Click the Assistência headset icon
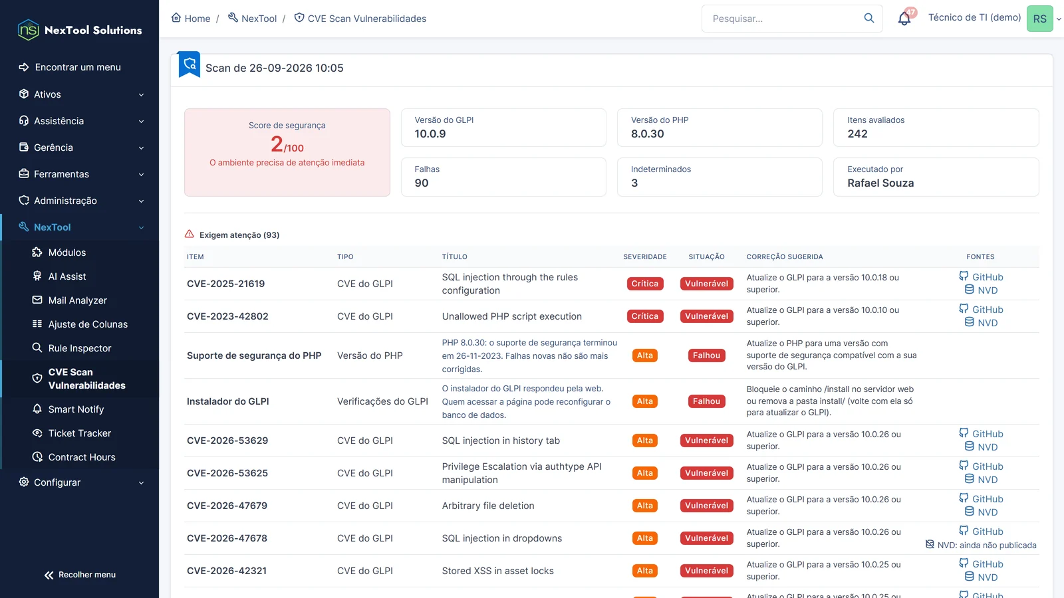Image resolution: width=1064 pixels, height=598 pixels. coord(24,121)
